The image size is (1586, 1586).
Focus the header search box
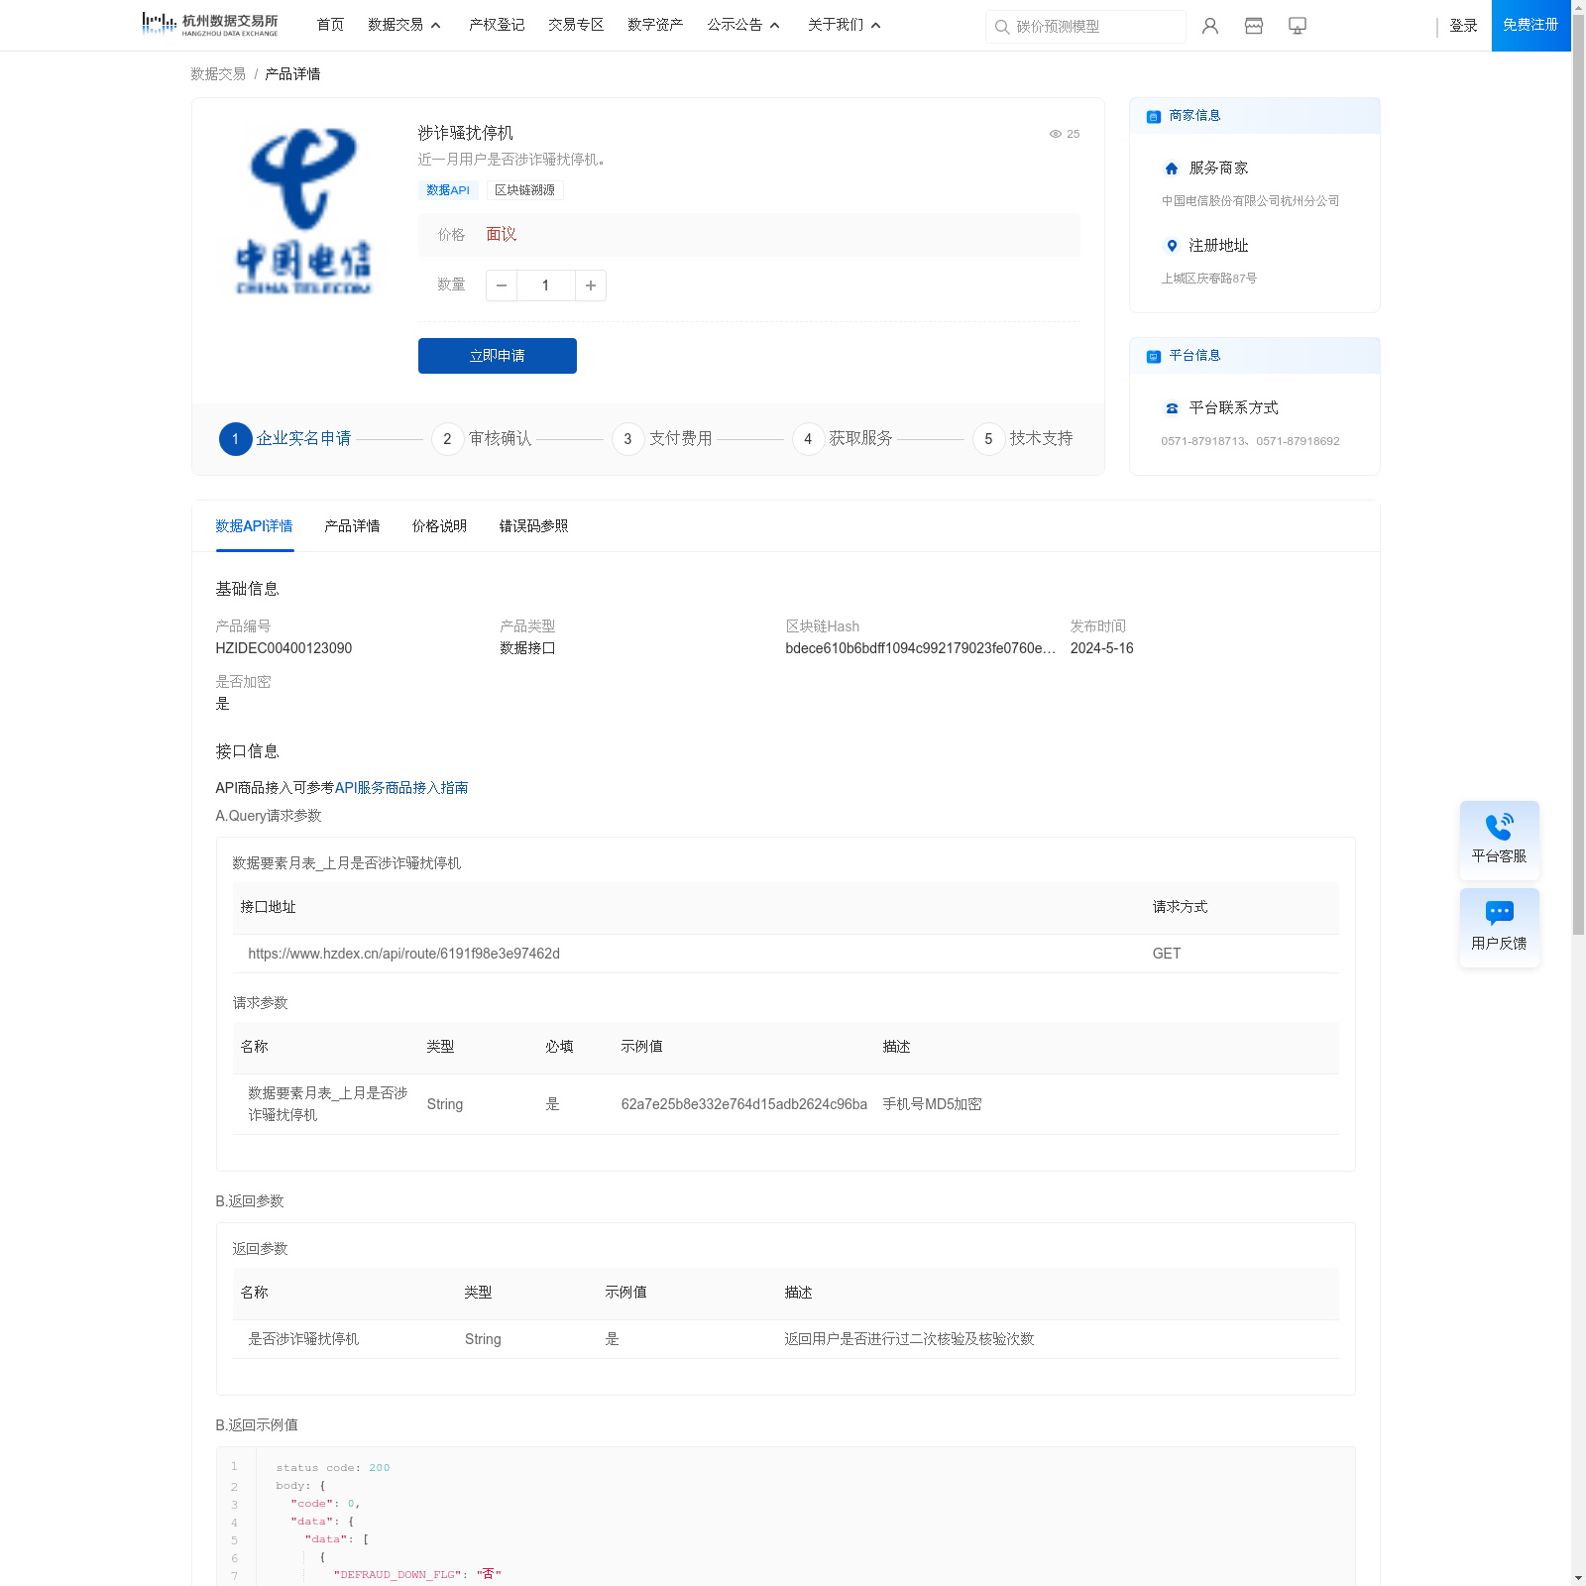click(x=1085, y=27)
